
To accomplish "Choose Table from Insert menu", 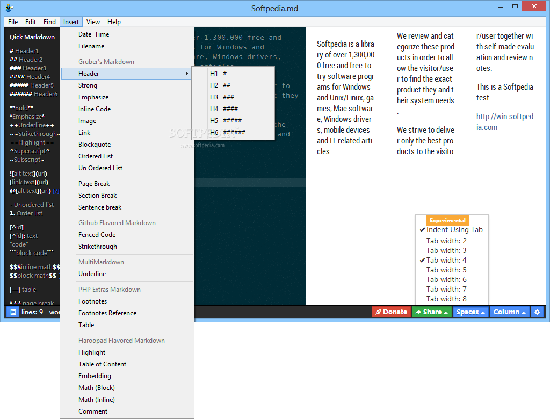I will [127, 325].
